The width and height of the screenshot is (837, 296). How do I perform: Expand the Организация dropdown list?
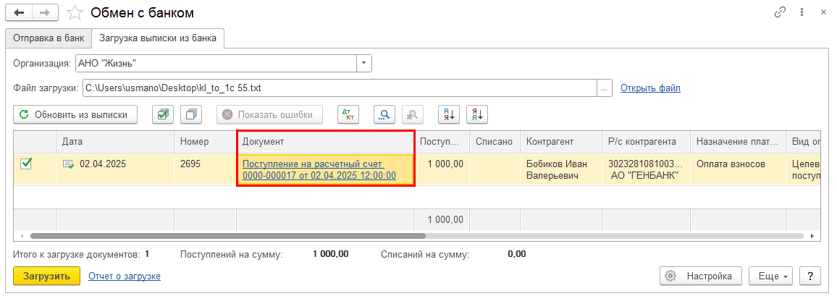coord(364,63)
